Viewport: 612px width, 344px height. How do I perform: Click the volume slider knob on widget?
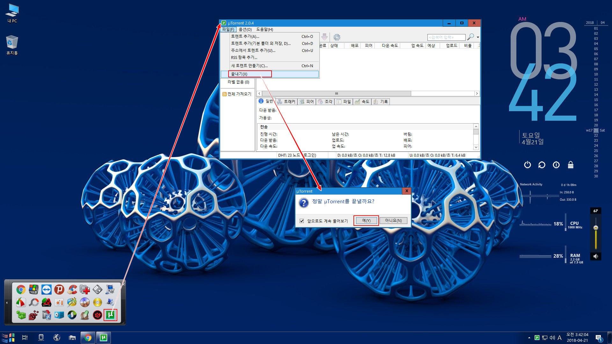coord(595,228)
